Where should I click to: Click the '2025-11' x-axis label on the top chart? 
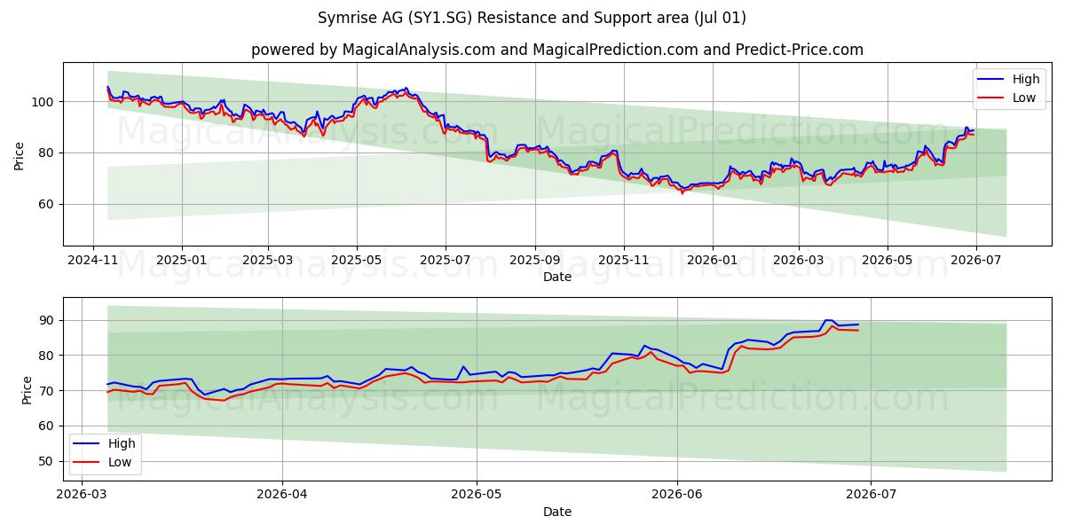(624, 262)
